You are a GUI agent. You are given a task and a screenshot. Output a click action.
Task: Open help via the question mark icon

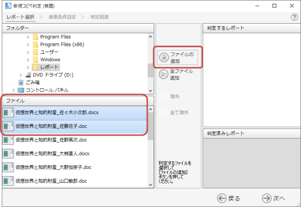(295, 17)
